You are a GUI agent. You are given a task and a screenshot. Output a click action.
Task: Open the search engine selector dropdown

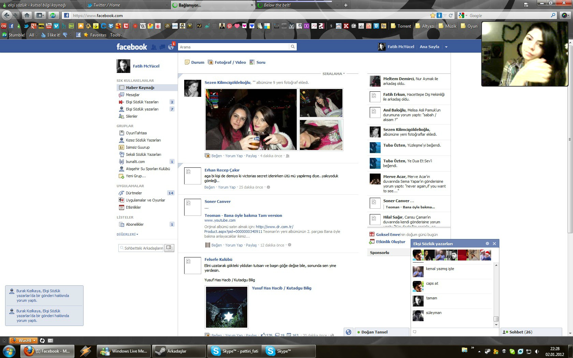pyautogui.click(x=462, y=15)
